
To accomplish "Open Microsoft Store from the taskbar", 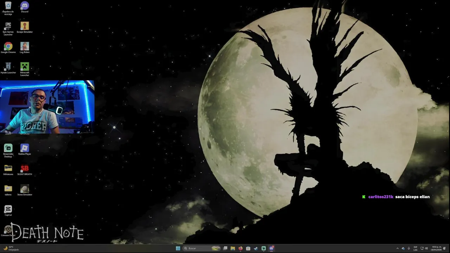I will (248, 248).
